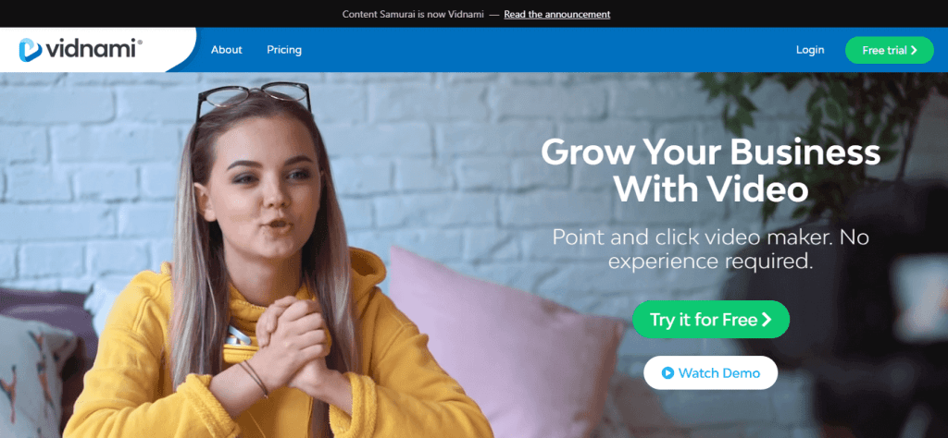Image resolution: width=948 pixels, height=438 pixels.
Task: Click the blue Vidnami play logo icon
Action: point(31,50)
